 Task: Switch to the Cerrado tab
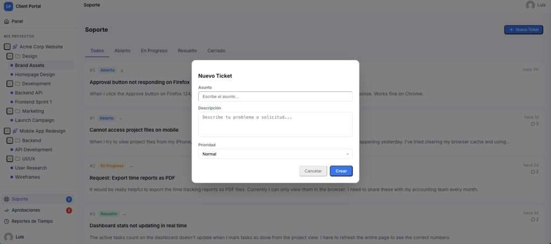pos(216,51)
